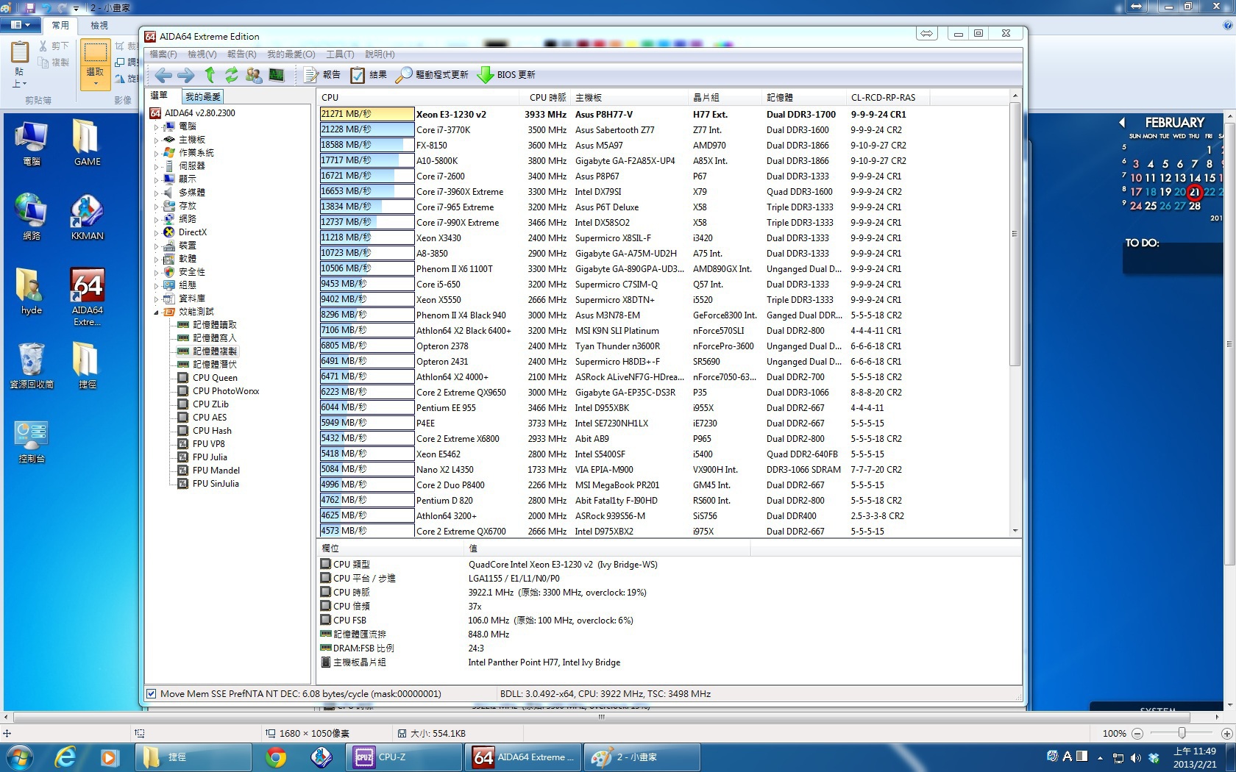The height and width of the screenshot is (772, 1236).
Task: Expand the 多媒體 tree node
Action: [x=156, y=193]
